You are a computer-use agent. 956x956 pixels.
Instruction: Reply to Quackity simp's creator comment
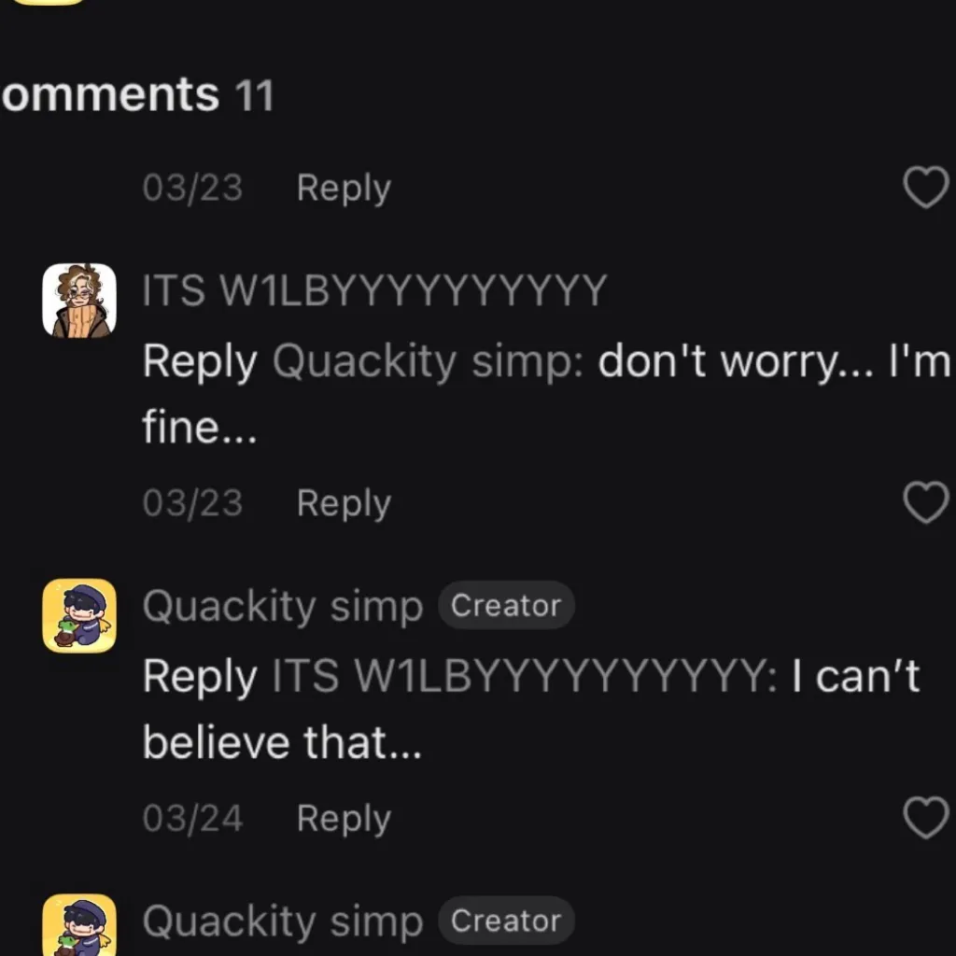coord(343,818)
